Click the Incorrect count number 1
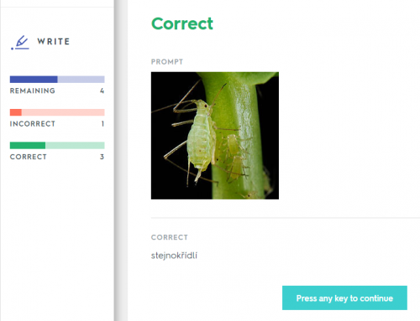The image size is (420, 321). (x=102, y=124)
